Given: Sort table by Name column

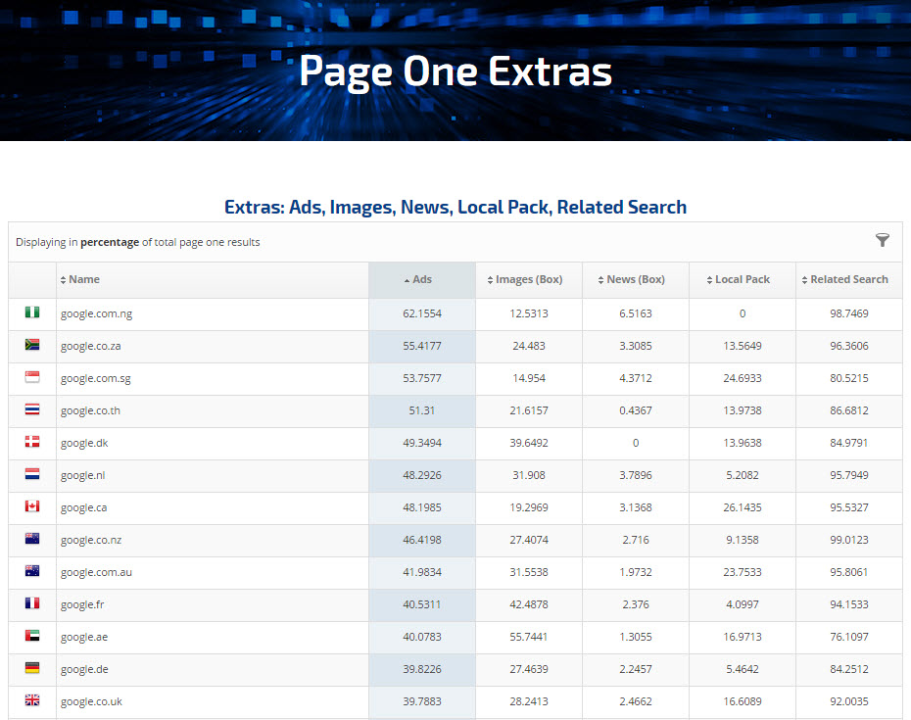Looking at the screenshot, I should point(83,280).
